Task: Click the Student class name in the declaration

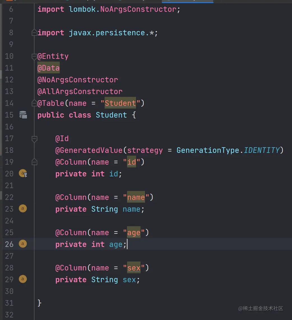Action: [x=111, y=115]
